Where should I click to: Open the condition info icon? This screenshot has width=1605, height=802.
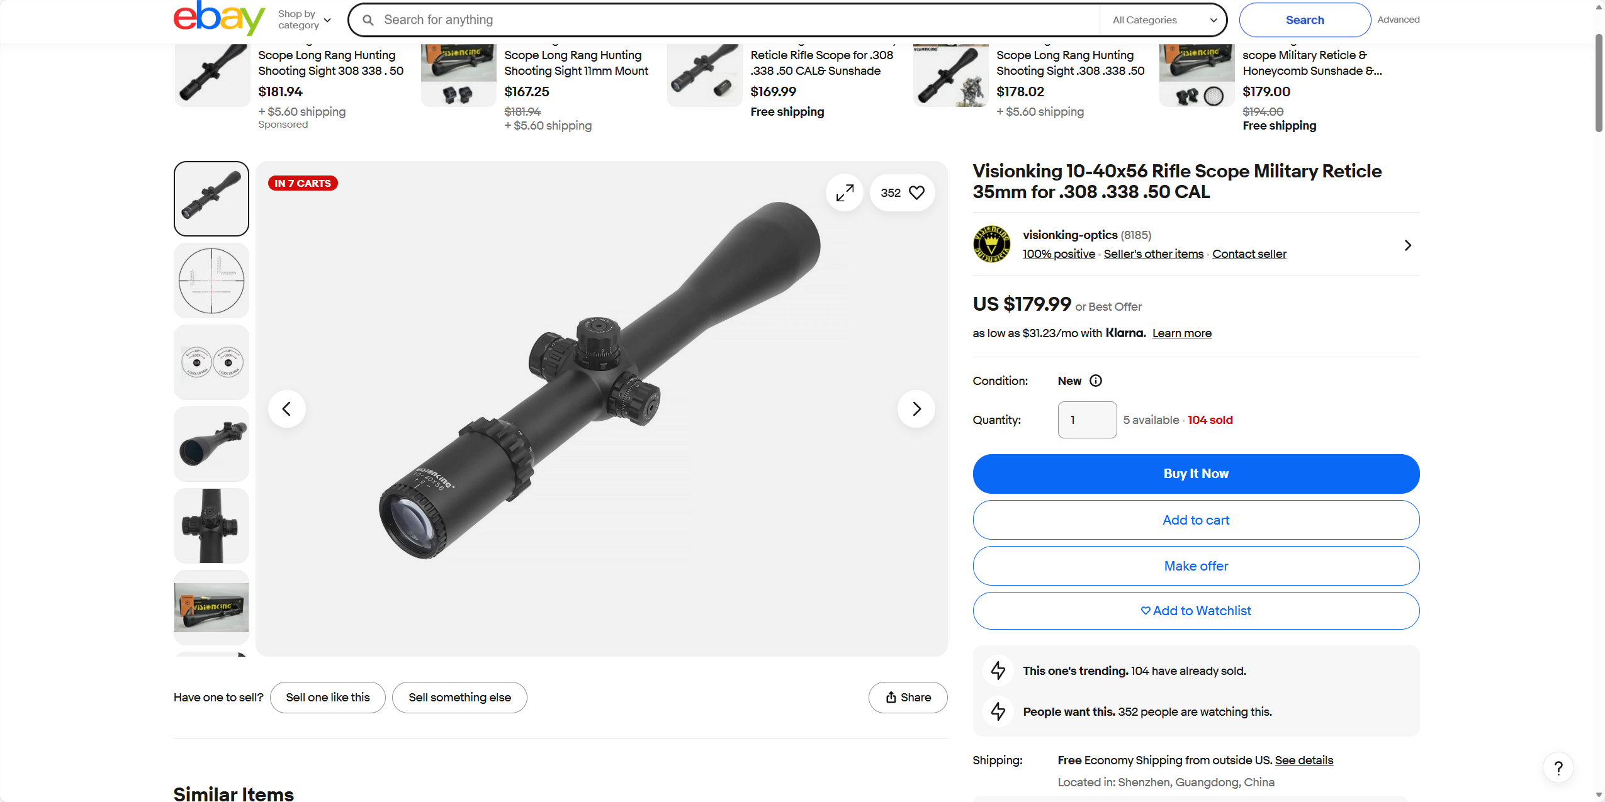point(1096,381)
